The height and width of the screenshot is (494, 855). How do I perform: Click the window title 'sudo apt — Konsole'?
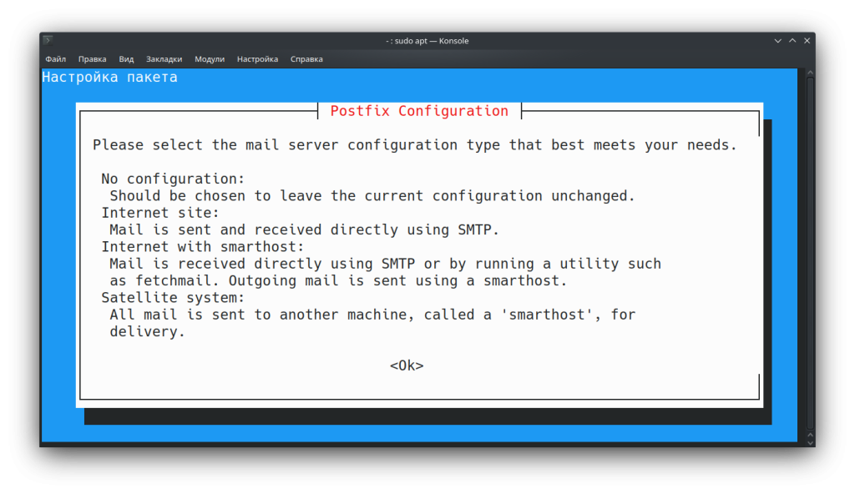[x=427, y=41]
